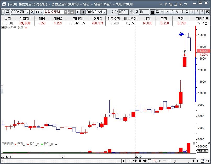
Task: Open the date 2019/01/21 dropdown
Action: (105, 12)
